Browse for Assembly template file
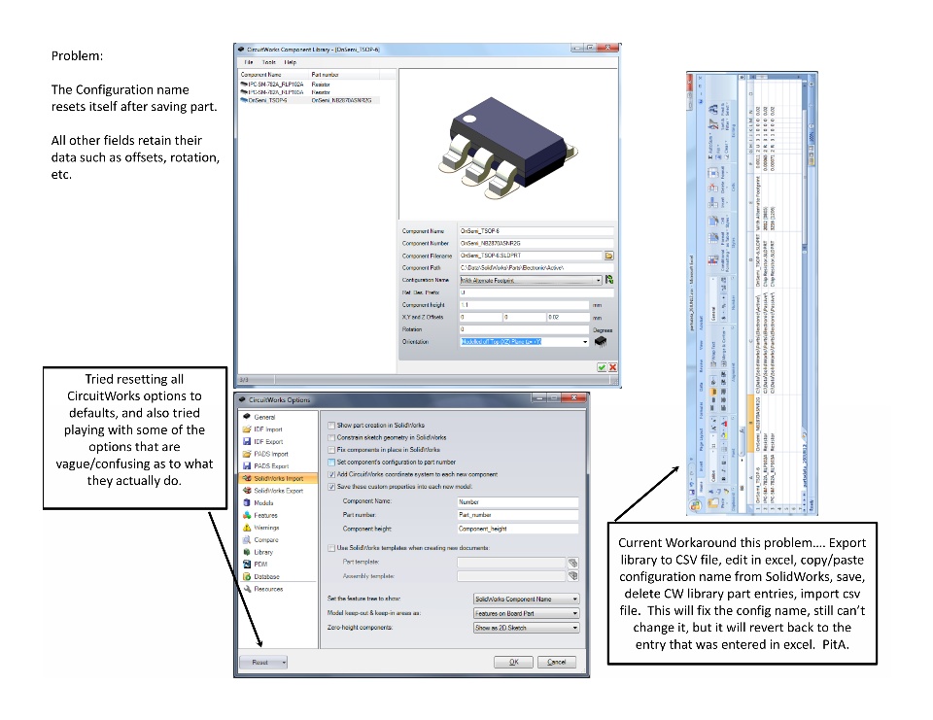 [x=572, y=576]
